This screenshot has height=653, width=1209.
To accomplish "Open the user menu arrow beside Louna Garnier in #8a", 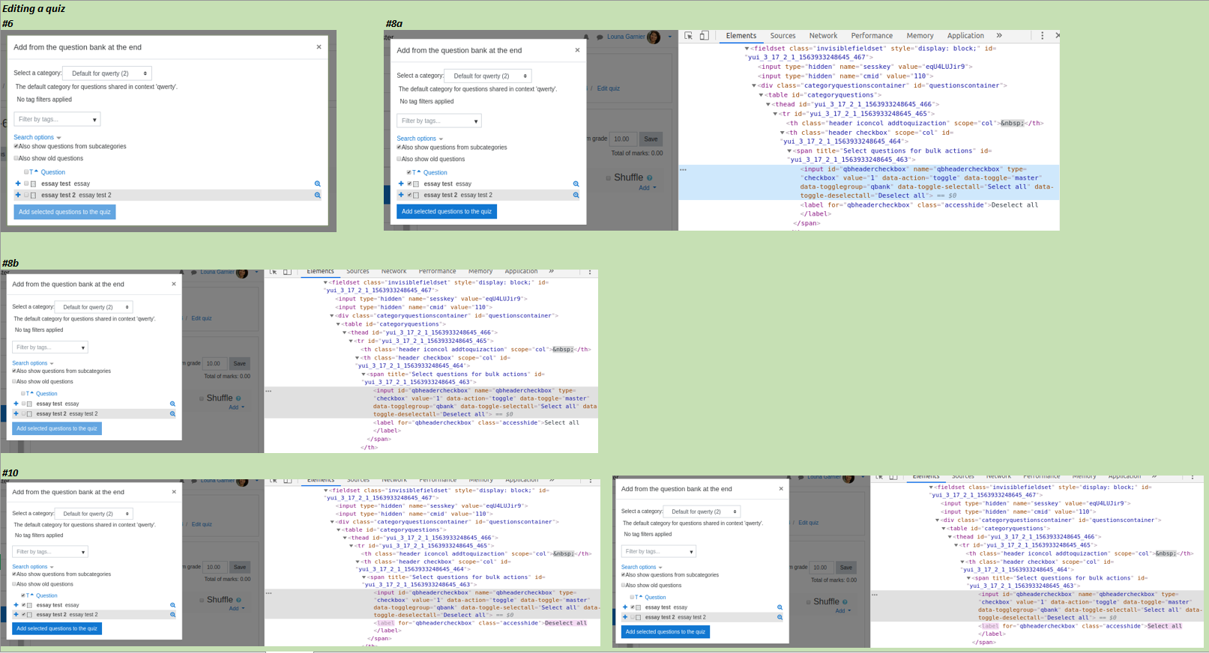I will (670, 37).
